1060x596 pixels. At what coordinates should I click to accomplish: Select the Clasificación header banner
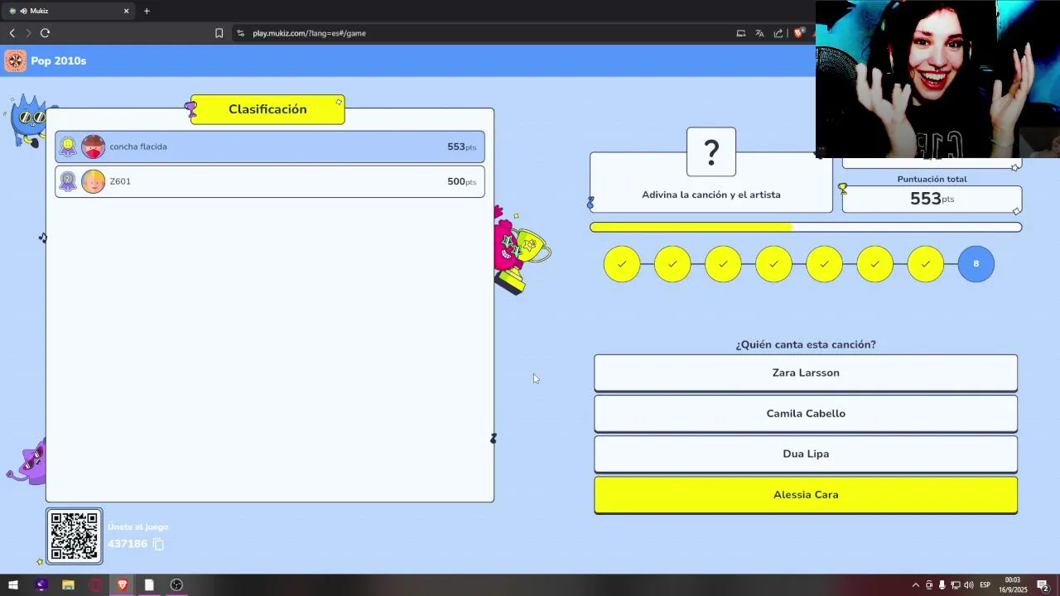click(x=267, y=109)
